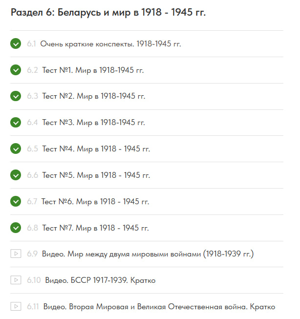The width and height of the screenshot is (300, 319).
Task: Open Очень краткие конспекты 1918-1945 lesson
Action: point(110,44)
